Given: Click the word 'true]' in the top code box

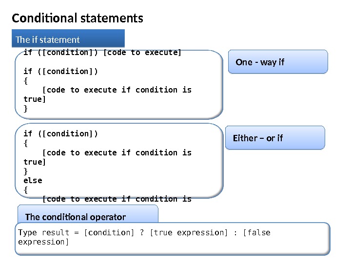Looking at the screenshot, I should tap(35, 99).
